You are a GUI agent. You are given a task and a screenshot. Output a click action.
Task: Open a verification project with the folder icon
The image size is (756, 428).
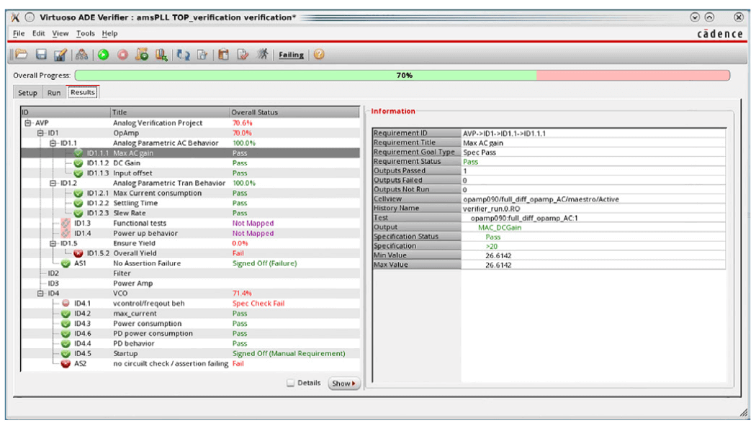pyautogui.click(x=21, y=55)
